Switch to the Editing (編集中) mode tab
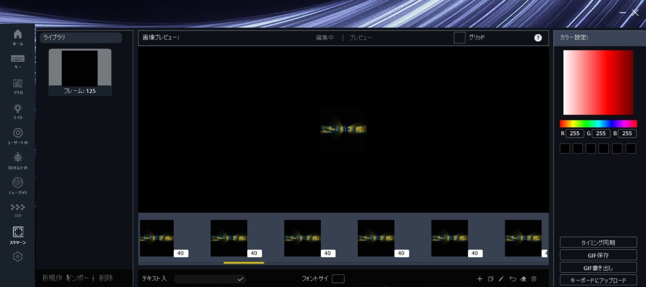This screenshot has height=287, width=646. 325,38
